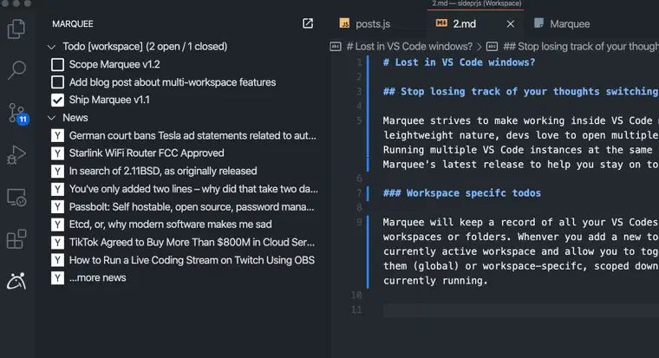Image resolution: width=659 pixels, height=358 pixels.
Task: Click Y icon beside Live Coding Stream item
Action: (x=57, y=260)
